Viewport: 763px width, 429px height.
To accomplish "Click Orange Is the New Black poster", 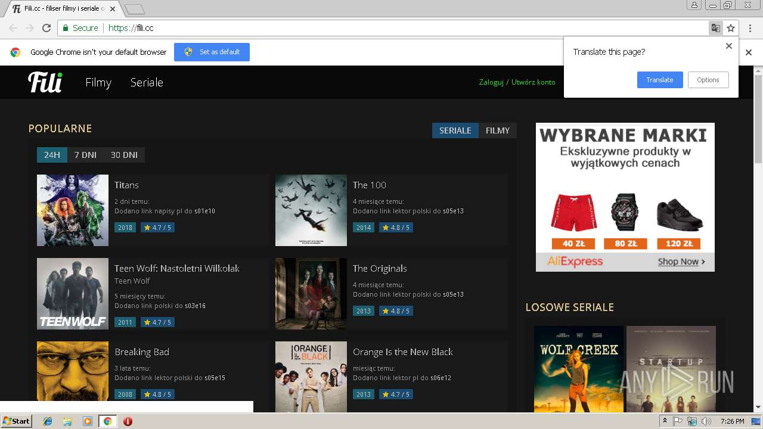I will pyautogui.click(x=311, y=377).
